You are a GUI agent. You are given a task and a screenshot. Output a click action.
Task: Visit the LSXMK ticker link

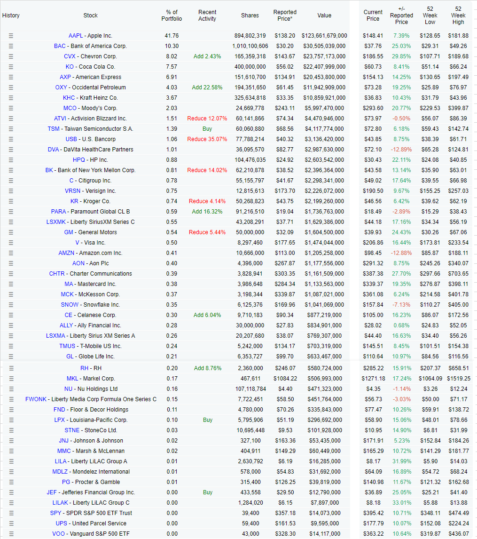(55, 222)
